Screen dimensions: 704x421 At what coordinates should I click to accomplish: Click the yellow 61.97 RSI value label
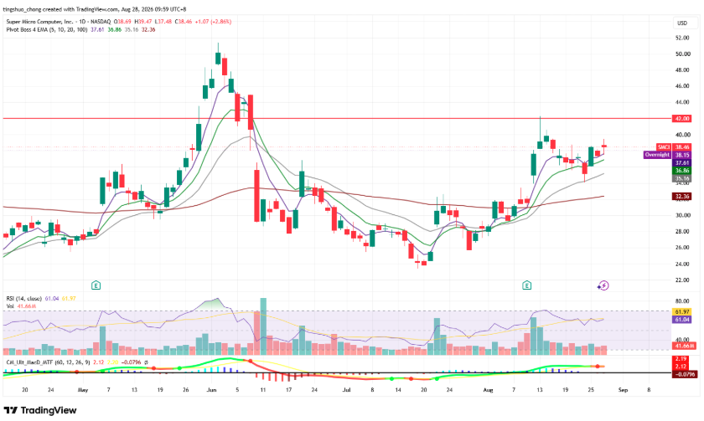point(682,311)
